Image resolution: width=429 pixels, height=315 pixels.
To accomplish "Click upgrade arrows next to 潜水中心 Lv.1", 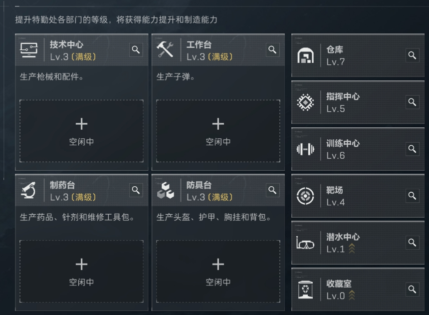I will (352, 249).
